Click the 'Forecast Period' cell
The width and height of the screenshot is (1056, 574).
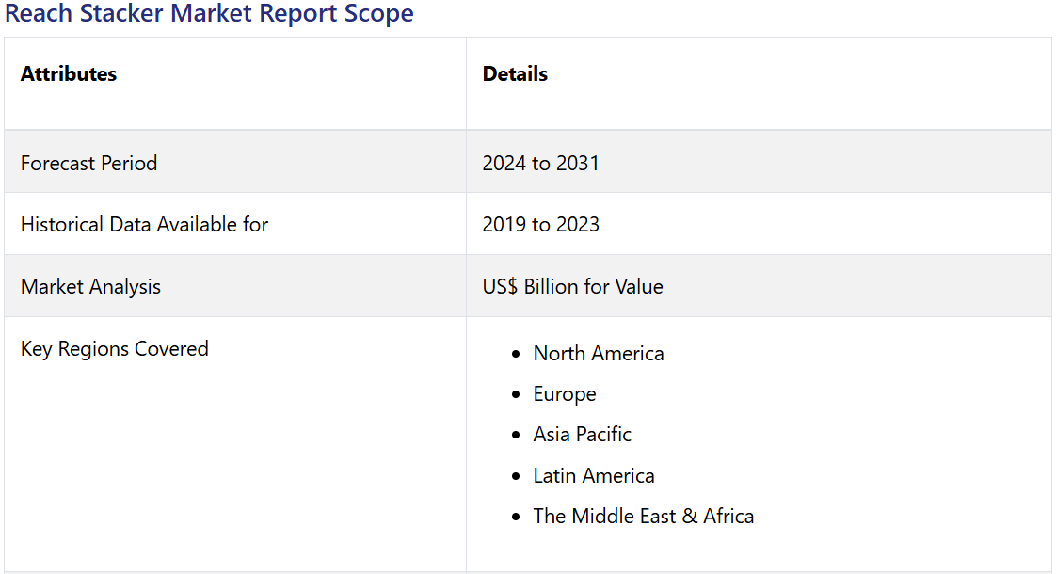[88, 163]
